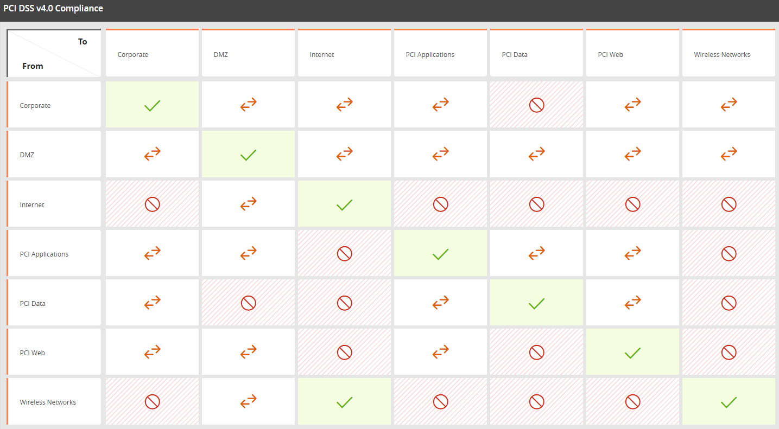Screen dimensions: 779x429
Task: Open the Corporate column header
Action: tap(152, 53)
